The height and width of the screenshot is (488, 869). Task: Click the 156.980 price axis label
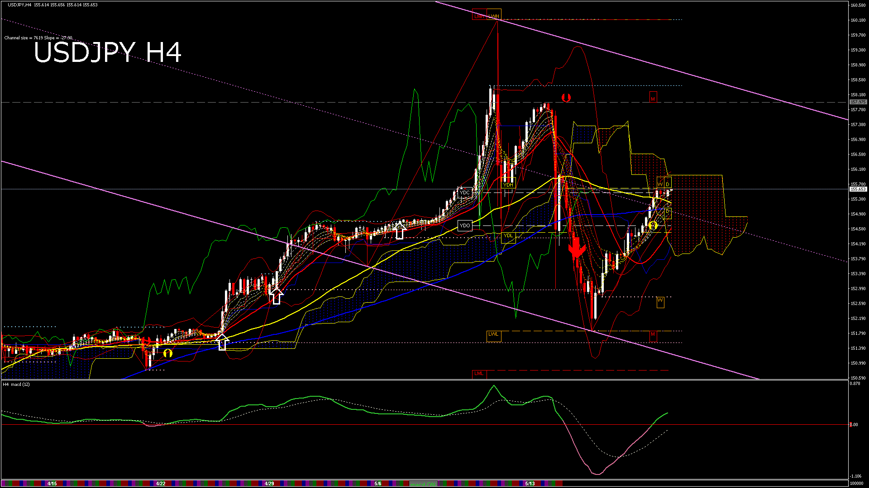pyautogui.click(x=858, y=140)
